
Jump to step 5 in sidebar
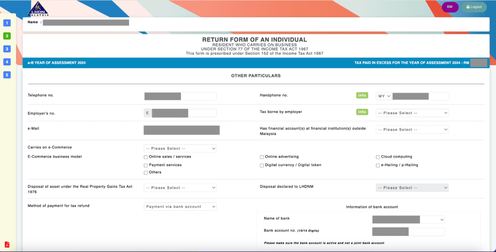pyautogui.click(x=7, y=75)
